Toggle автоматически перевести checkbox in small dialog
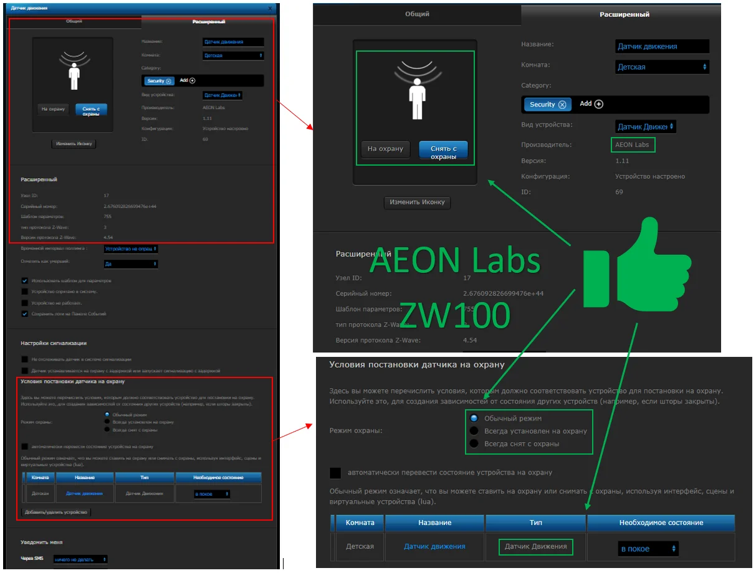Viewport: 756px width, 573px height. [x=24, y=446]
